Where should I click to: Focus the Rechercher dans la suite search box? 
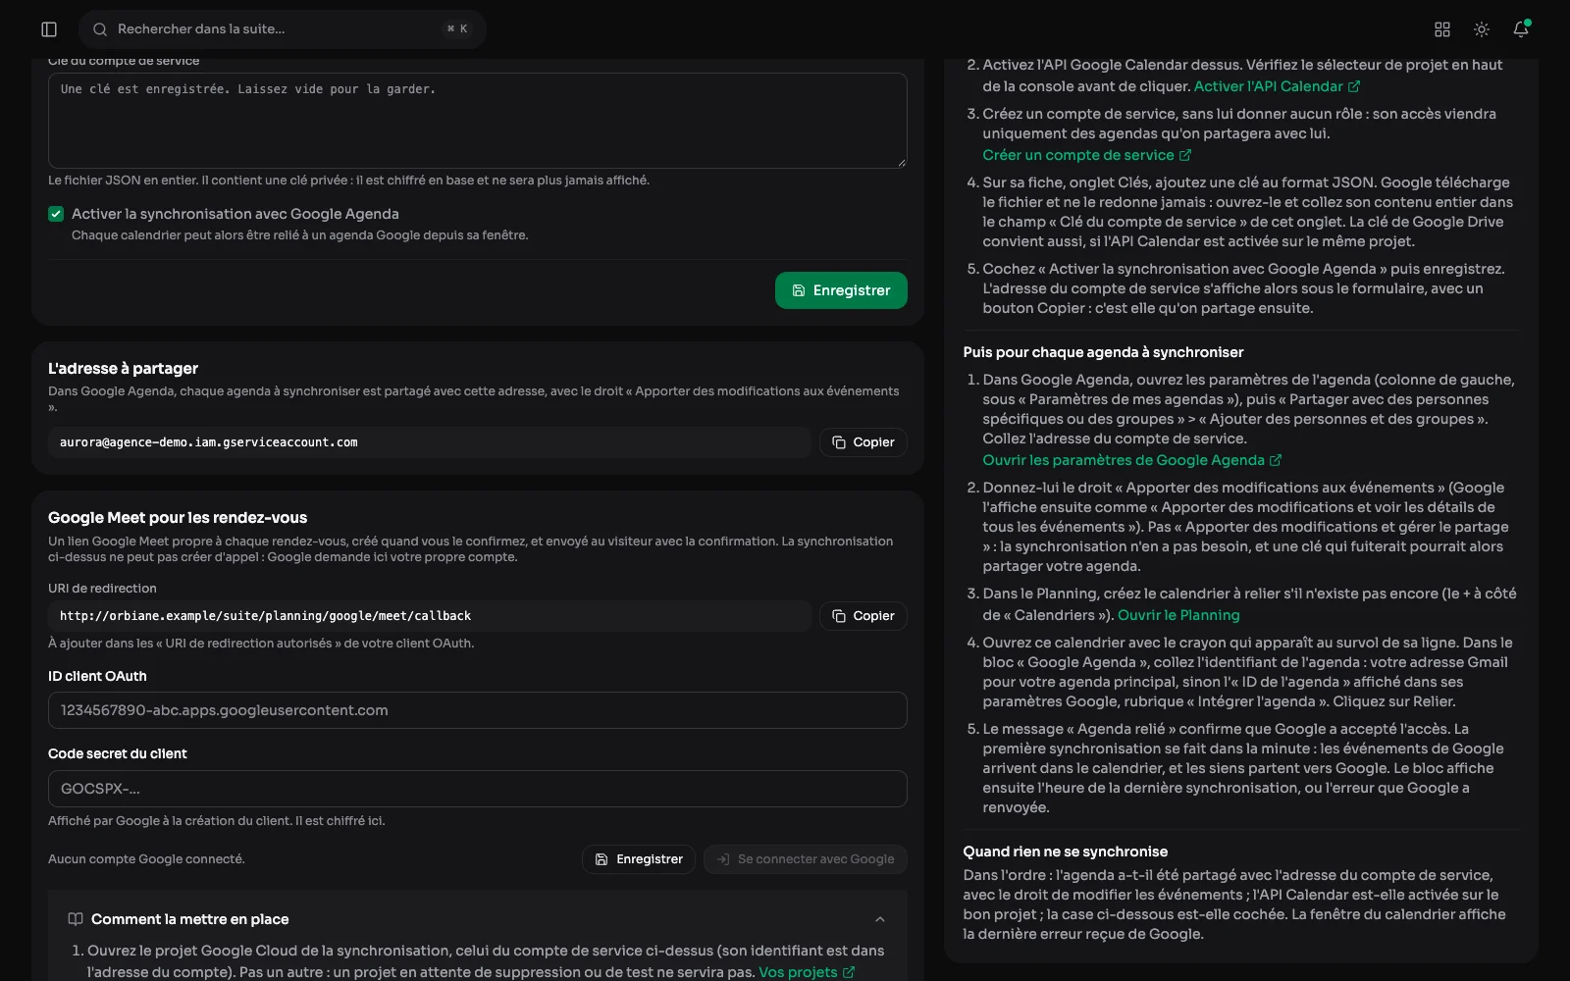point(283,29)
